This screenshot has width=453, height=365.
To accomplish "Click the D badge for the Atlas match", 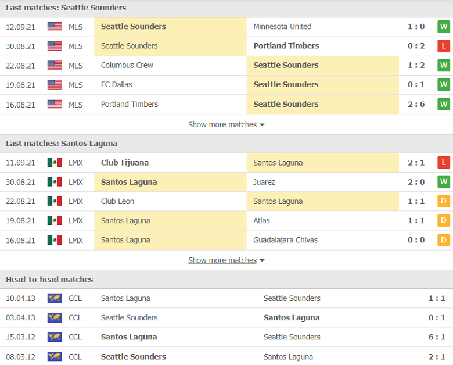I will (x=444, y=221).
